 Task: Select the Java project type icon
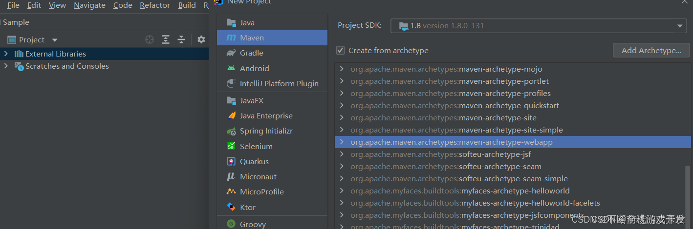pos(231,22)
